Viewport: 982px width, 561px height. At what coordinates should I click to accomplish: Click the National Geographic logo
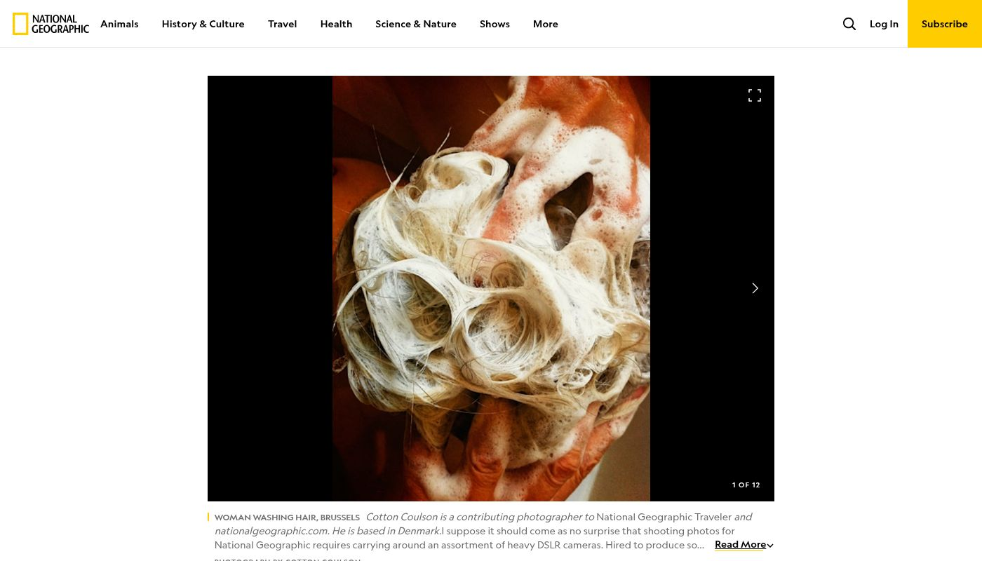(51, 24)
